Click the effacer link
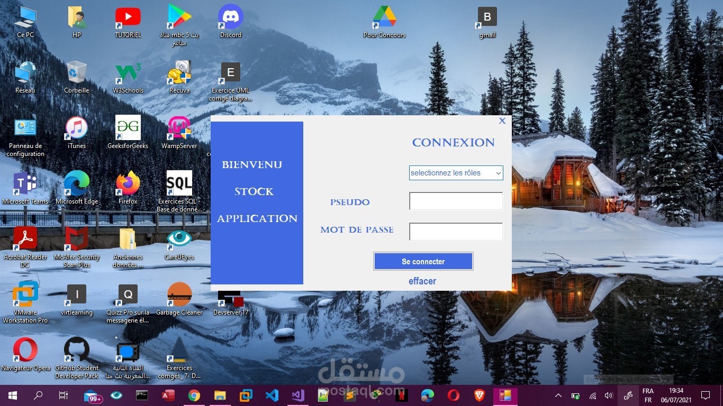The image size is (723, 406). [422, 281]
